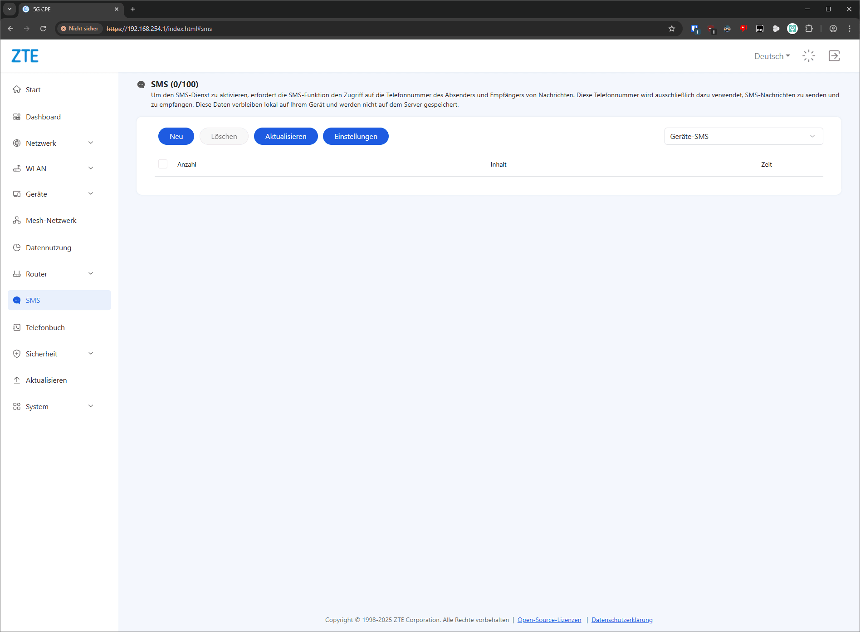Bookmark this page with the star icon

(672, 29)
